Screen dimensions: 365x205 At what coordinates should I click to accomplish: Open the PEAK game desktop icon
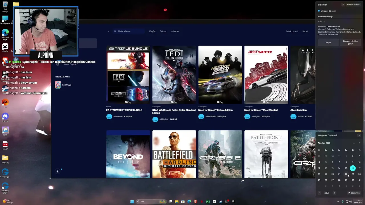(5, 131)
